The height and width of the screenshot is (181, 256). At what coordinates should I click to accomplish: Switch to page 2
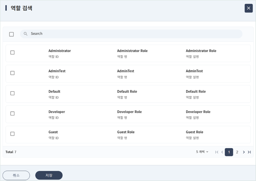click(237, 152)
